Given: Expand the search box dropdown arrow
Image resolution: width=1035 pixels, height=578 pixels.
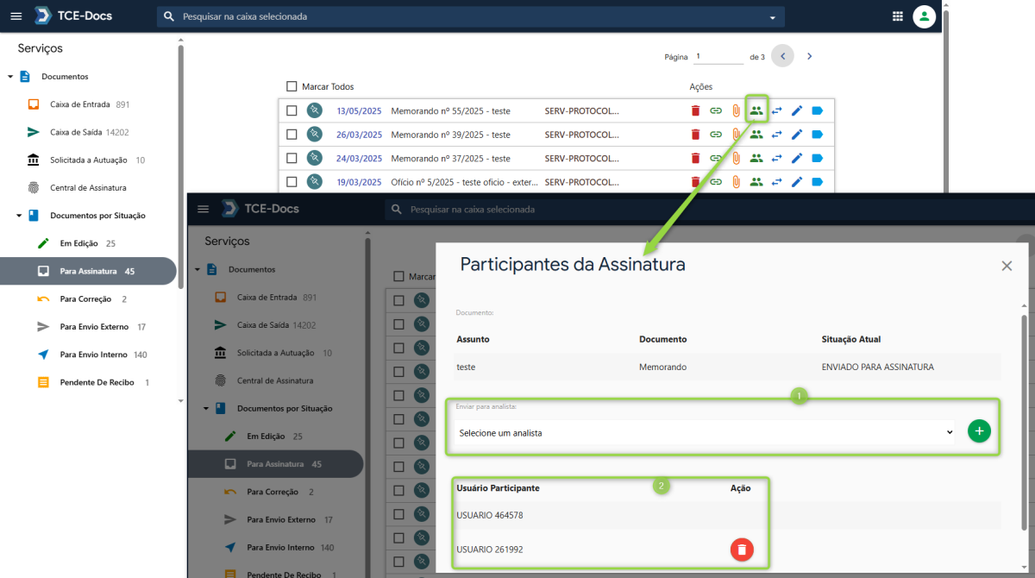Looking at the screenshot, I should click(772, 17).
